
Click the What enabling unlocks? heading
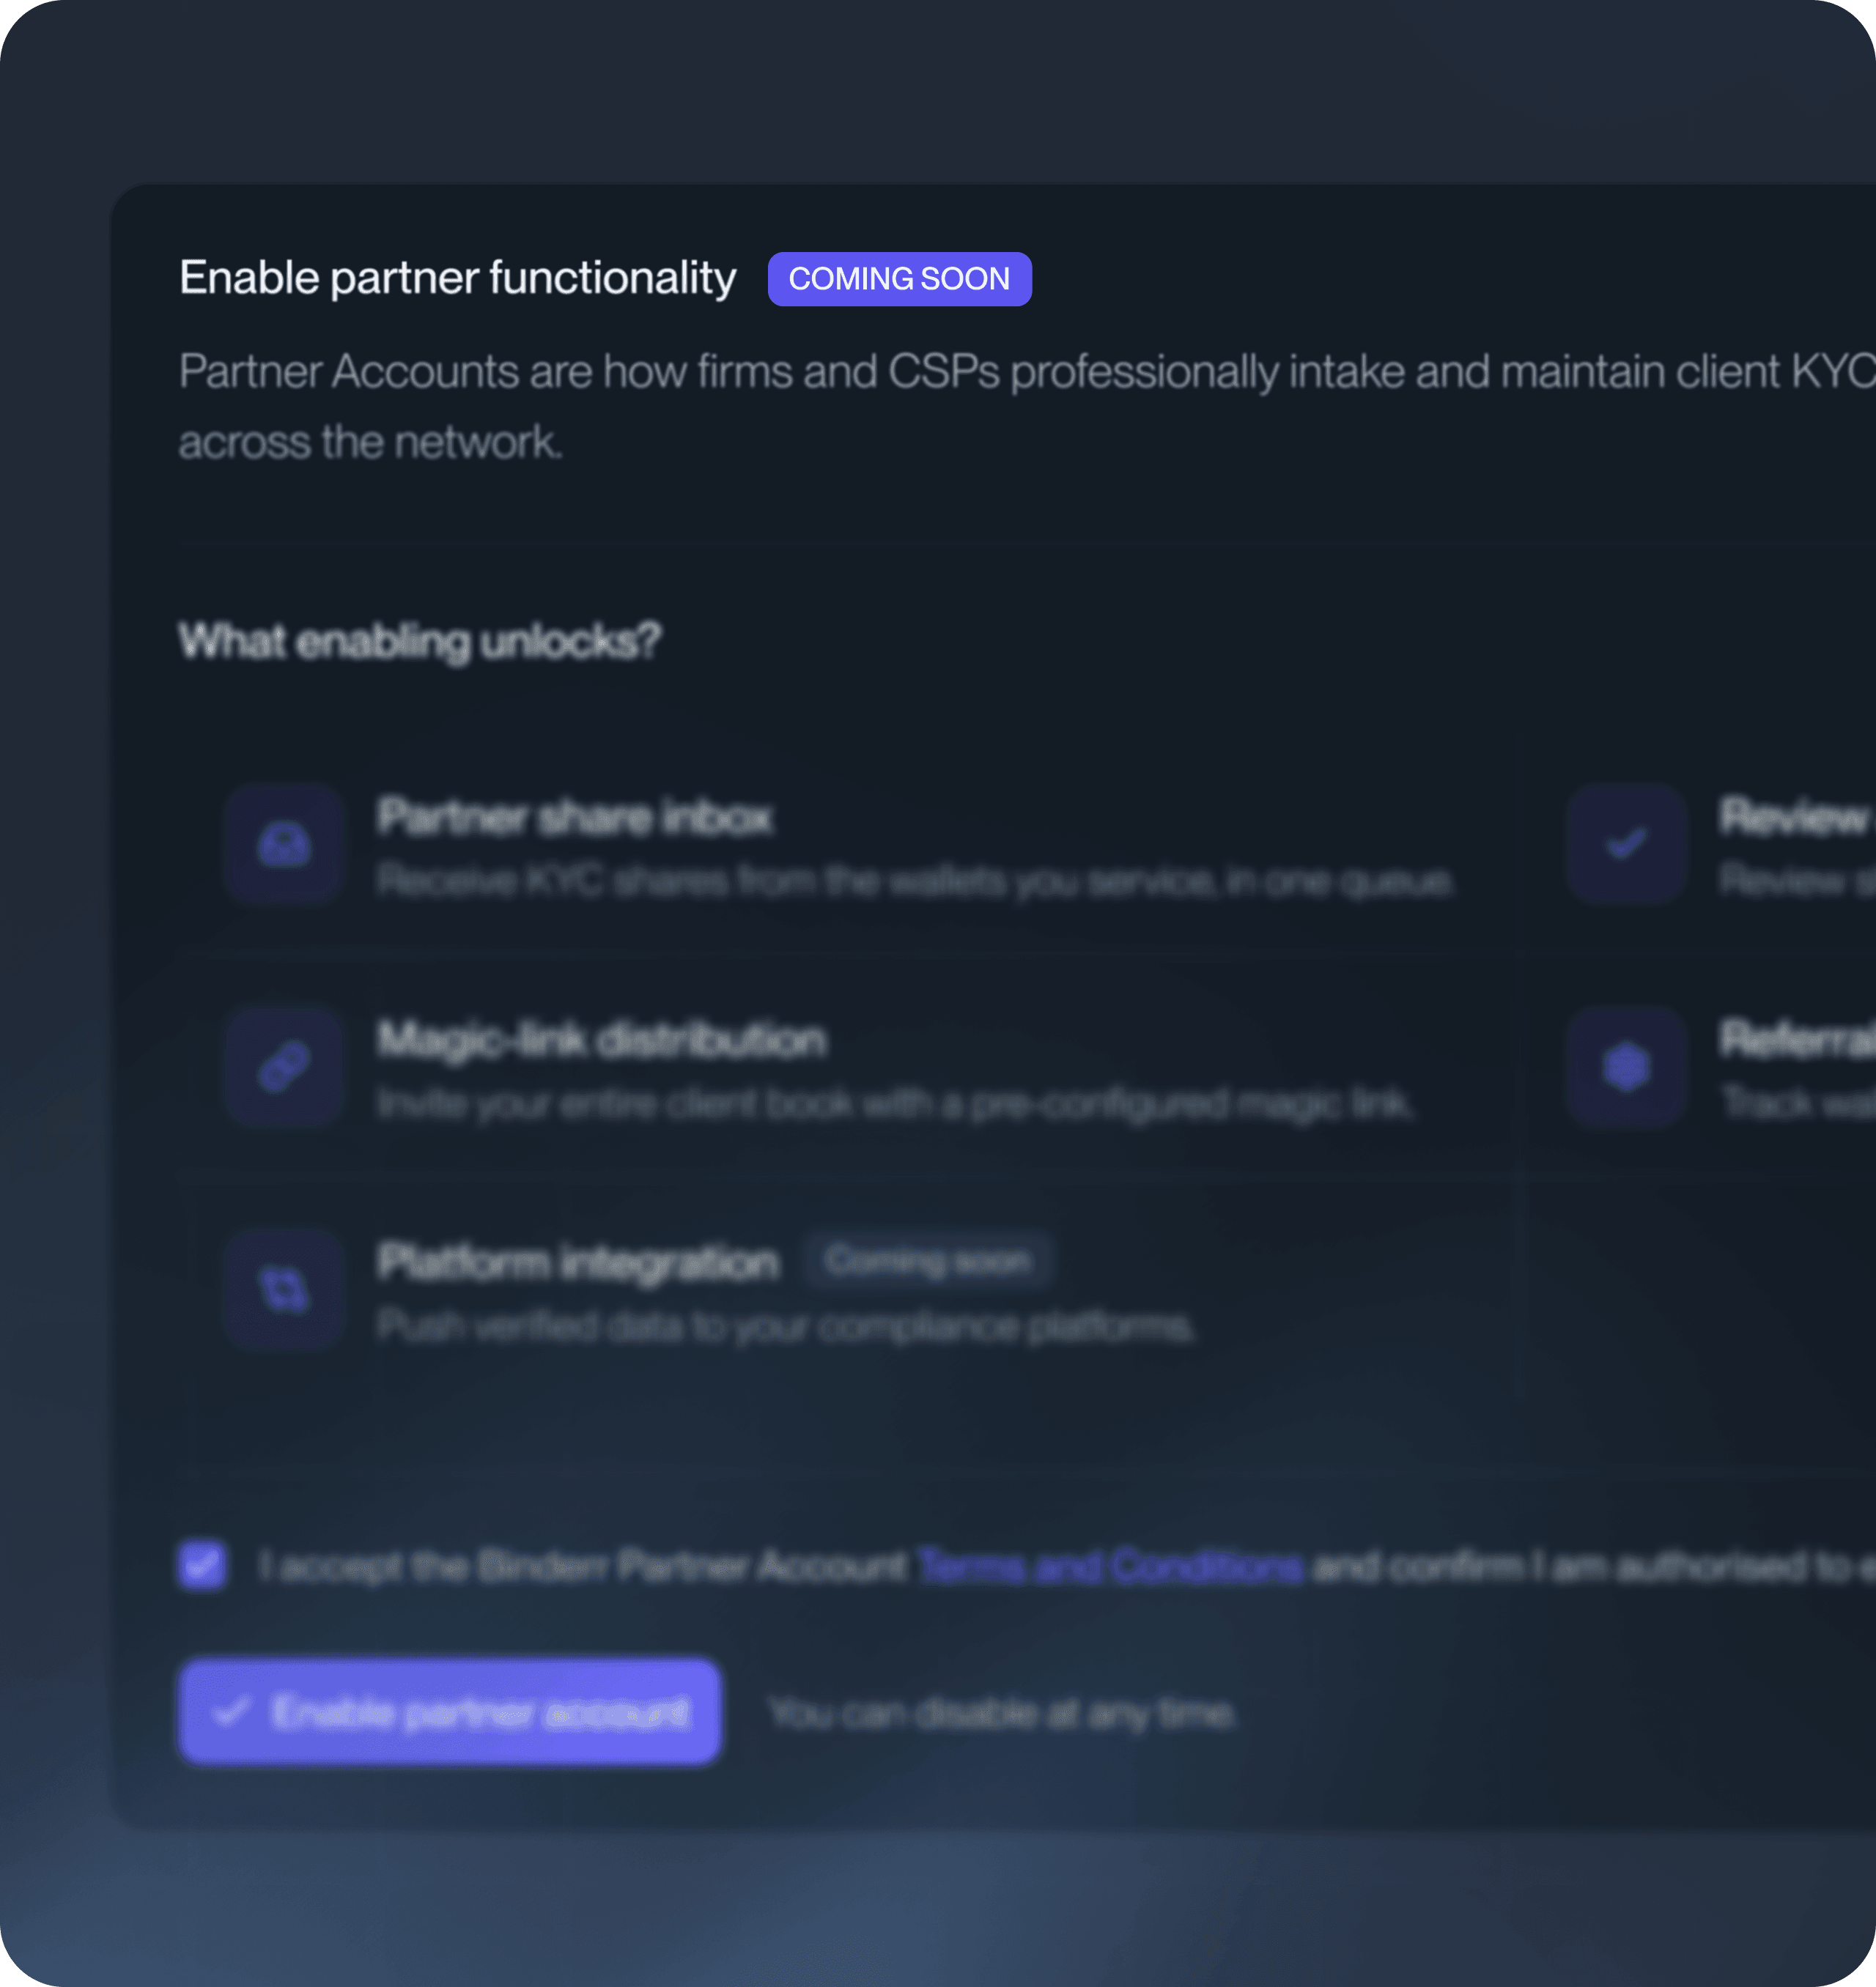[x=420, y=641]
